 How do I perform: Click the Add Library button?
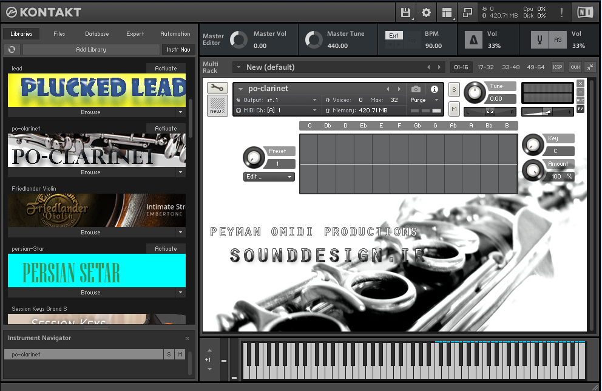coord(91,50)
